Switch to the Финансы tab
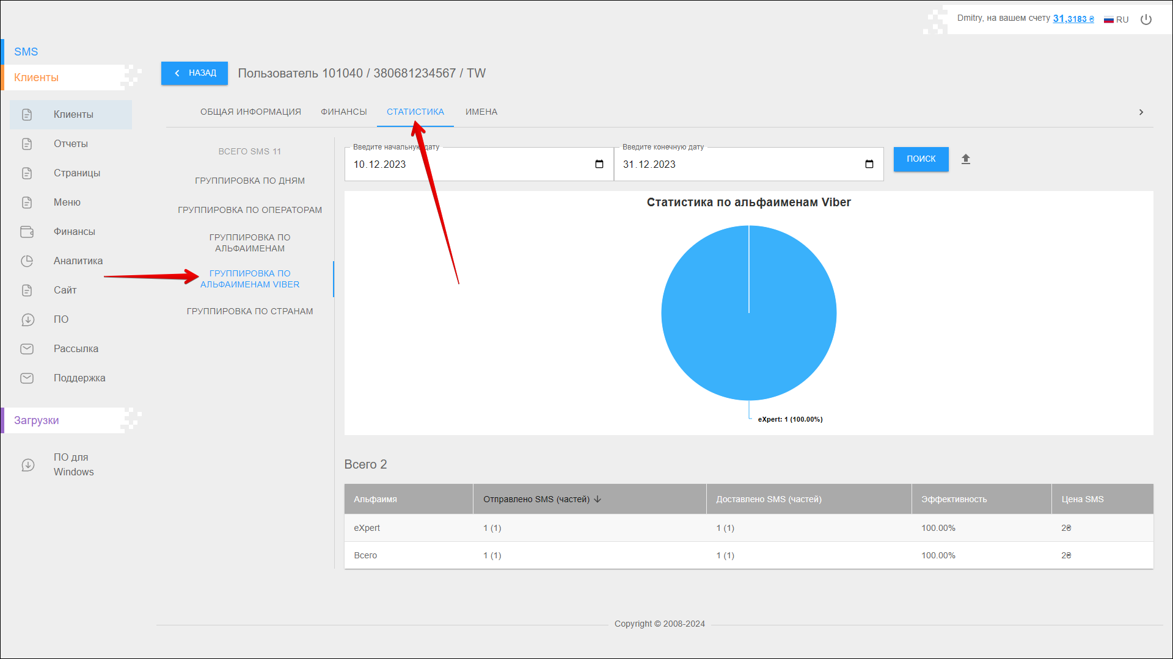 343,112
